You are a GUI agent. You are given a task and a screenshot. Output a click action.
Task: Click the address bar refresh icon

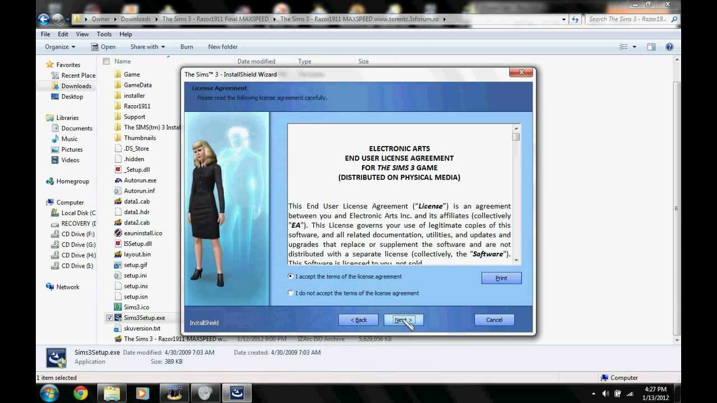pyautogui.click(x=575, y=19)
